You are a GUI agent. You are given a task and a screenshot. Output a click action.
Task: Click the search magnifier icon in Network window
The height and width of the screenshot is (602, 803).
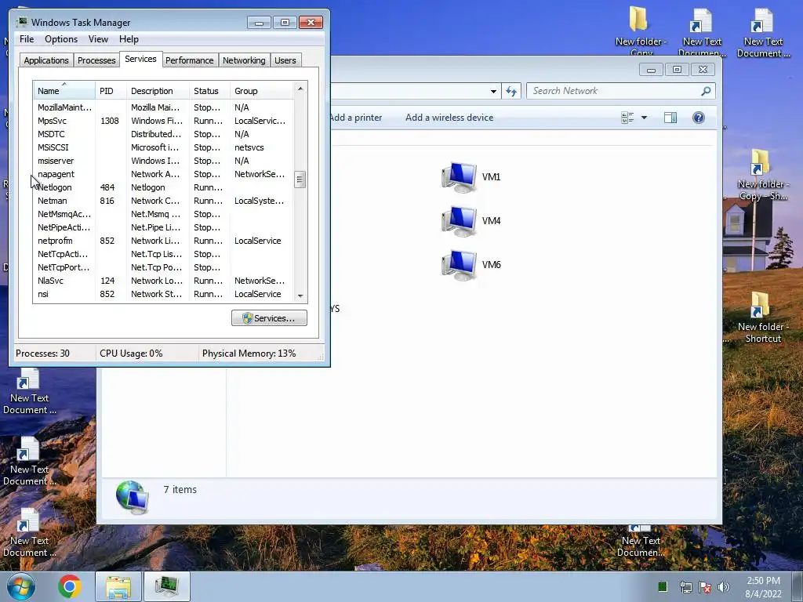click(x=706, y=91)
